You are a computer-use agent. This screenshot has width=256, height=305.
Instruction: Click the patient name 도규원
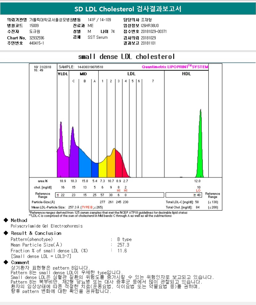pos(35,31)
